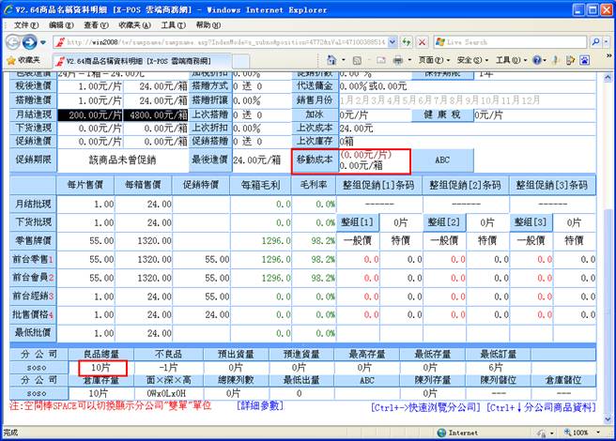Click the browser Back arrow button
The height and width of the screenshot is (441, 616).
[13, 42]
